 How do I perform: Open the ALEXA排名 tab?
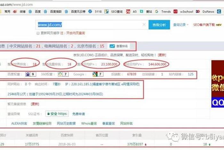tap(19, 124)
